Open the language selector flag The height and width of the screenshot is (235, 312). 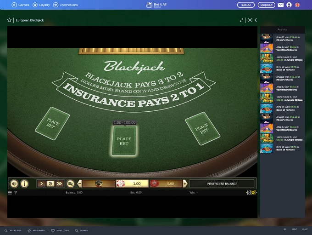[297, 5]
